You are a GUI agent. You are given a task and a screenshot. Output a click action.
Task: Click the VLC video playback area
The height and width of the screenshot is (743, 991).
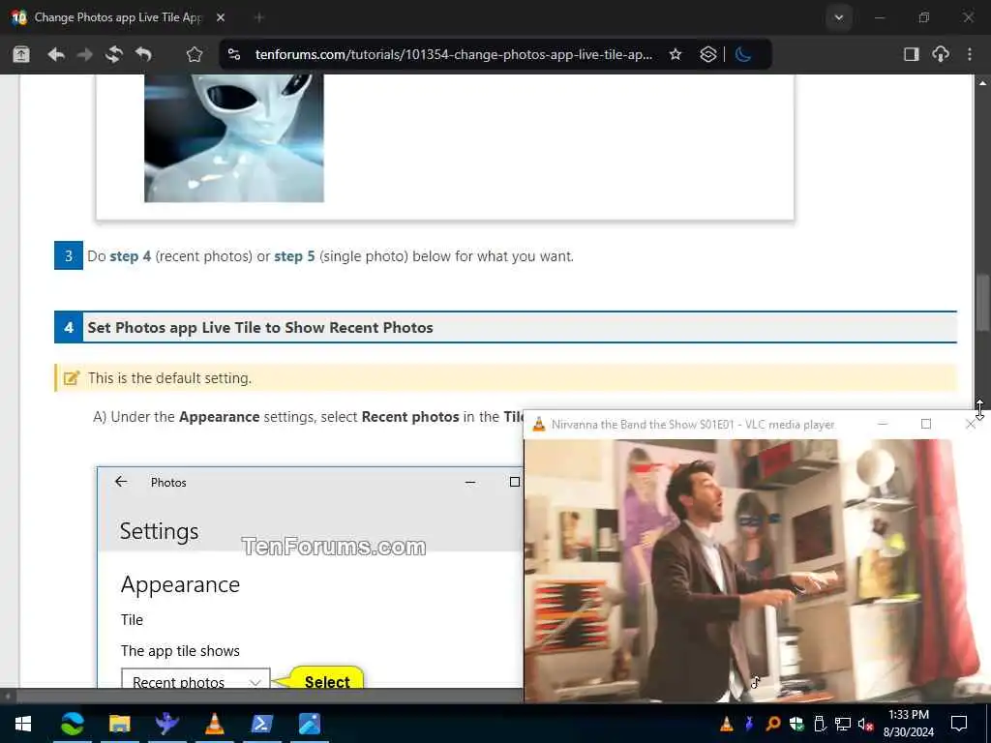click(x=755, y=571)
